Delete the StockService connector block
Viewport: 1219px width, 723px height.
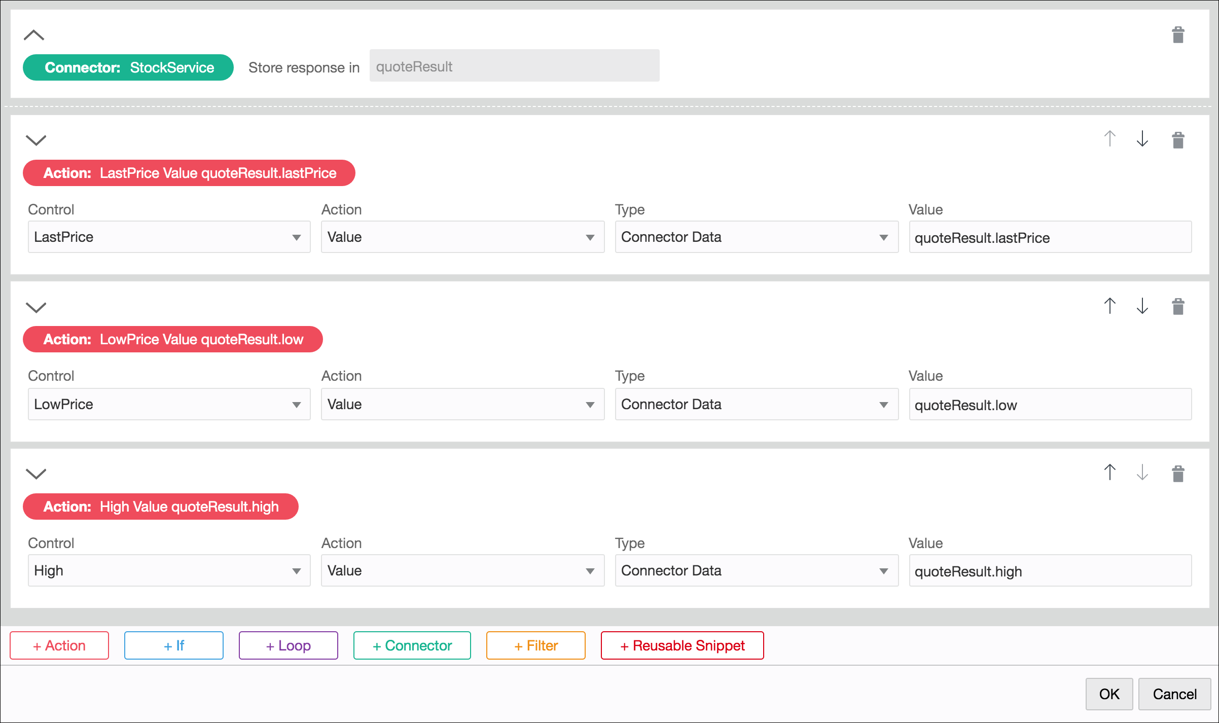[x=1178, y=35]
